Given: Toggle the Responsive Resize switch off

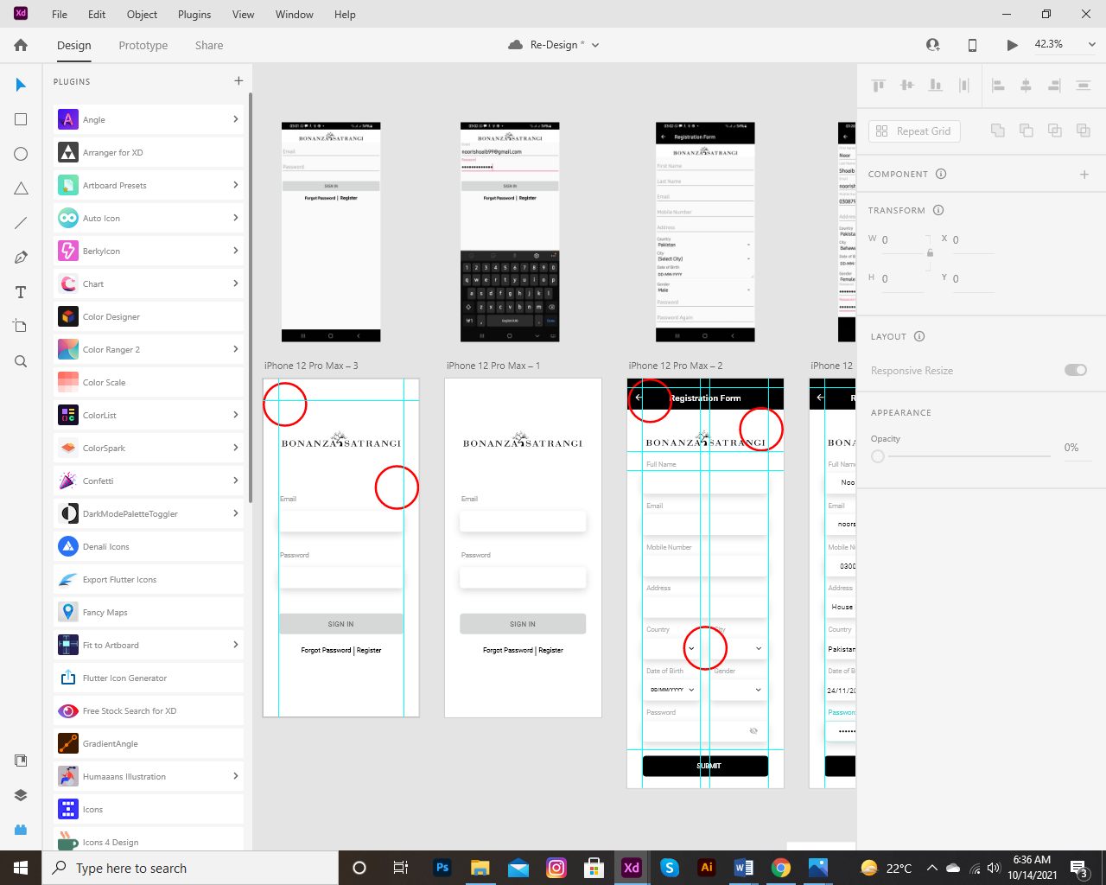Looking at the screenshot, I should (x=1076, y=370).
